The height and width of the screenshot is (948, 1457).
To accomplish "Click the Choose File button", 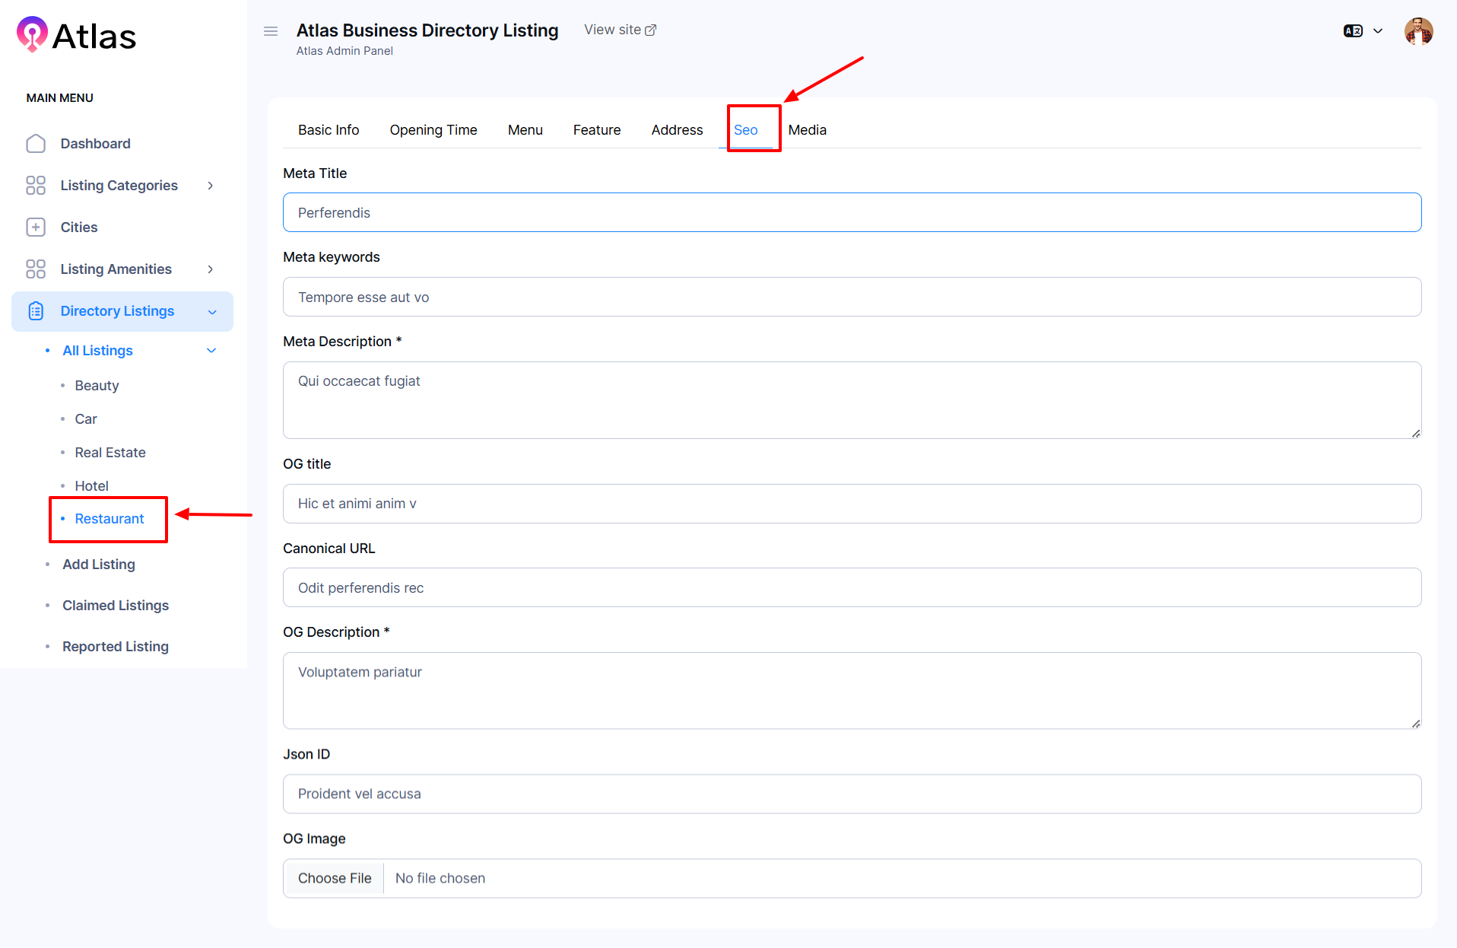I will [x=335, y=878].
